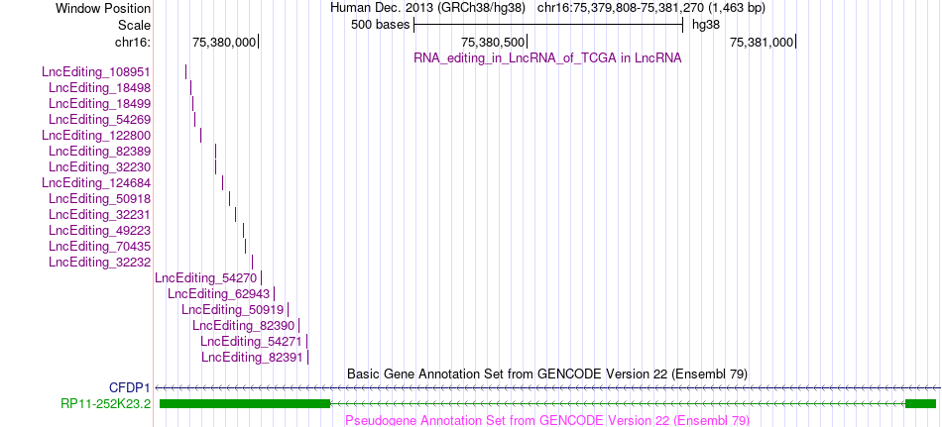Click the CFDP1 gene label
942x427 pixels.
[130, 388]
